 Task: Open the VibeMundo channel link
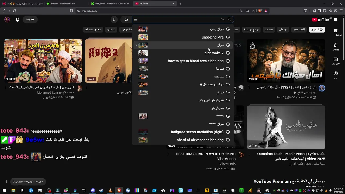227,164
